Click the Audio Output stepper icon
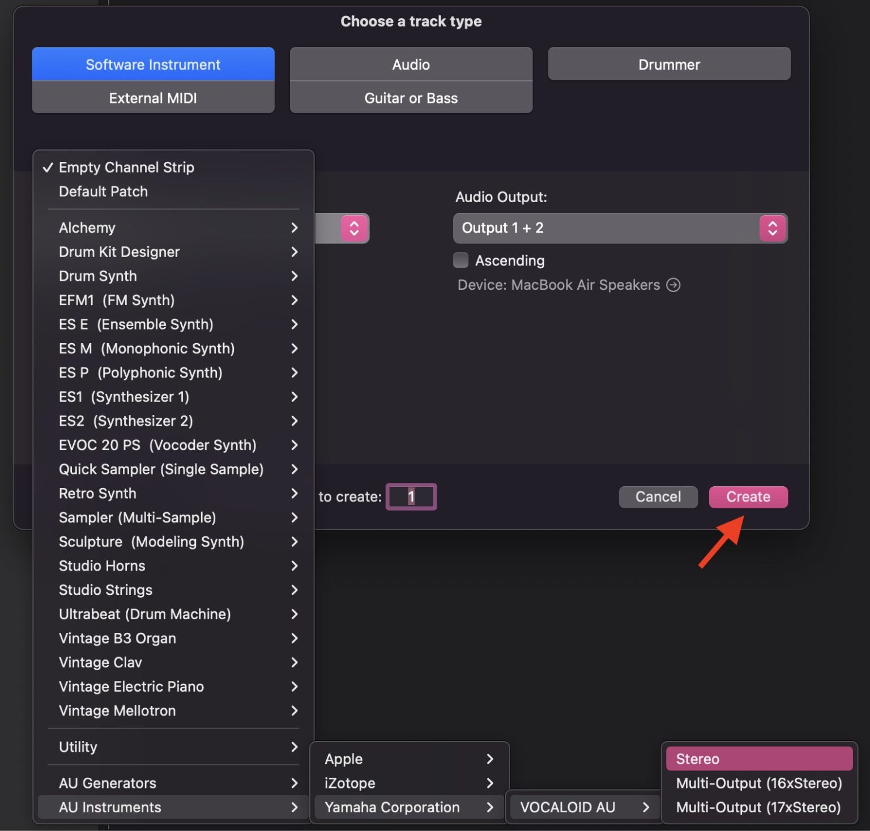 (x=773, y=228)
